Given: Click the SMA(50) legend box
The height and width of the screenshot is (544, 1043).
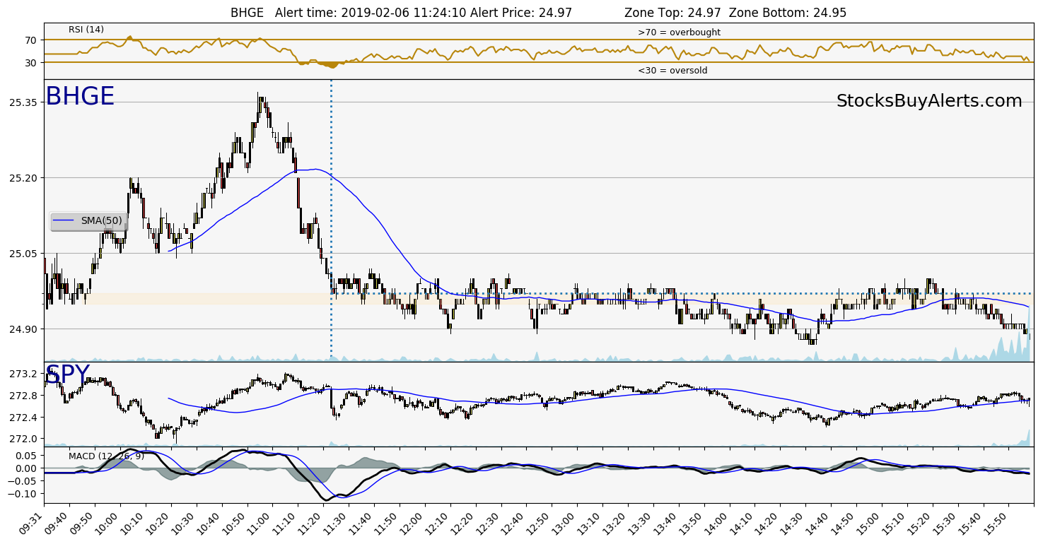Looking at the screenshot, I should (x=89, y=221).
